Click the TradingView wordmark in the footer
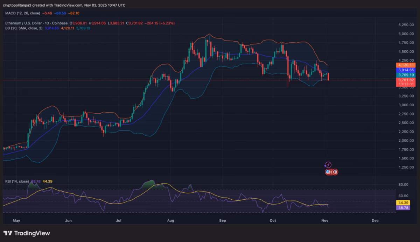Viewport: 420px width, 242px height. [32, 233]
